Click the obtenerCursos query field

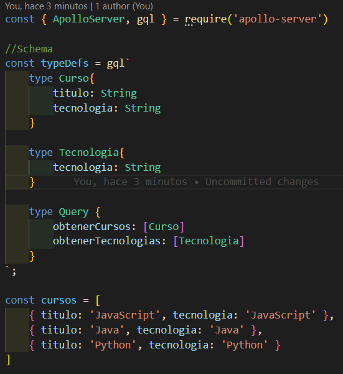[x=92, y=227]
